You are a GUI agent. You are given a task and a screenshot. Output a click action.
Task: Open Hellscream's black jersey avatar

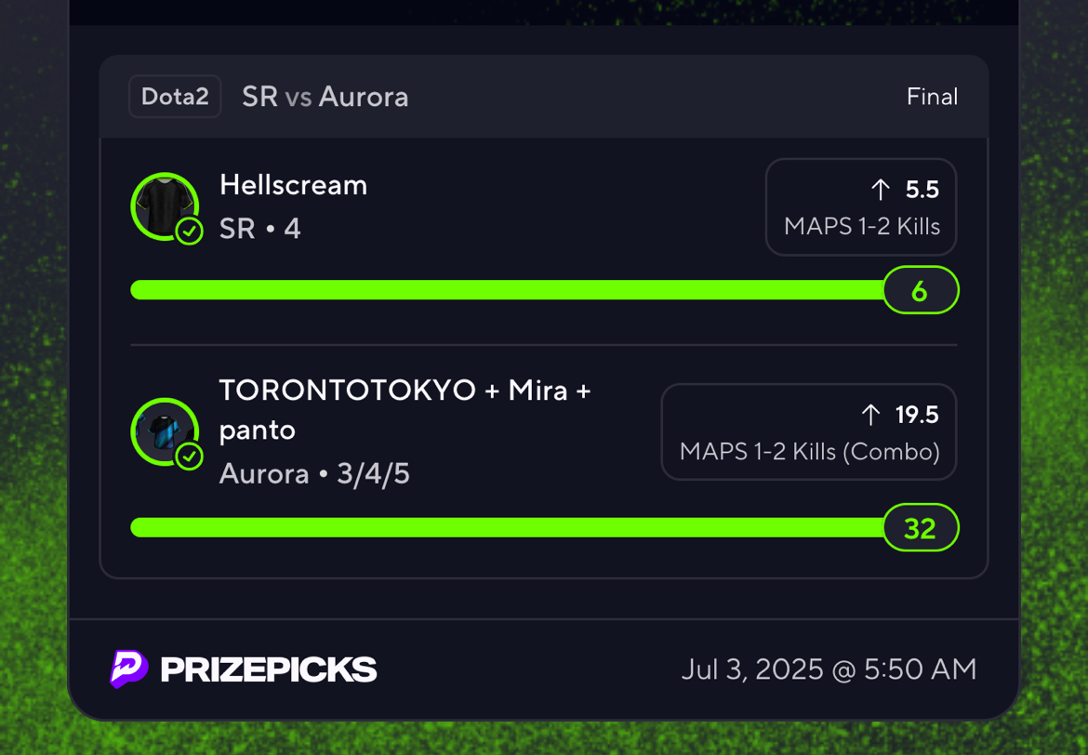click(165, 206)
